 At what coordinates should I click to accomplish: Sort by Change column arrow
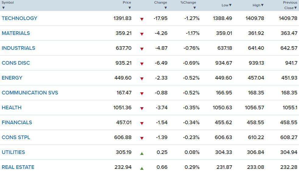tap(166, 8)
